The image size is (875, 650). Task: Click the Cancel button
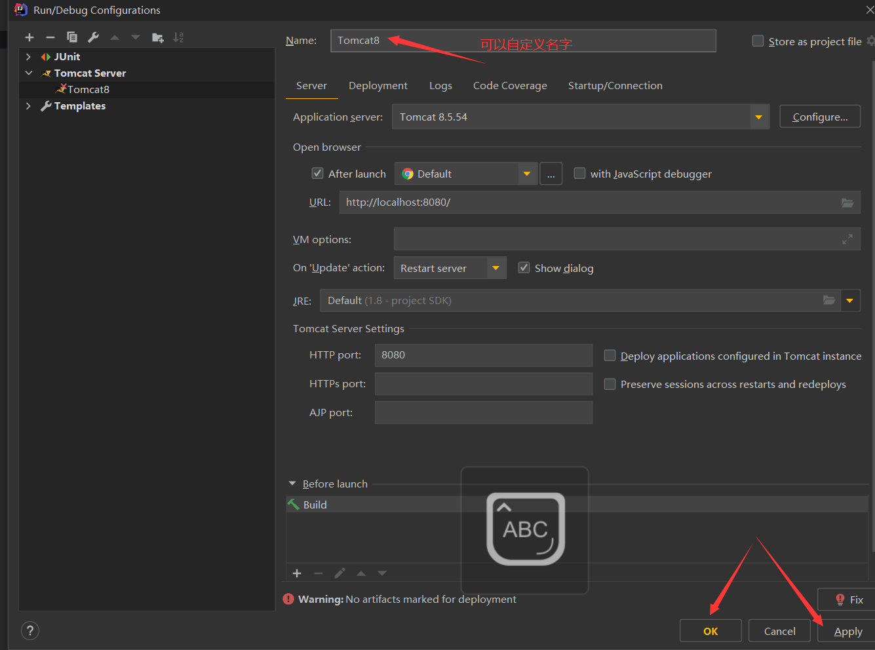780,631
